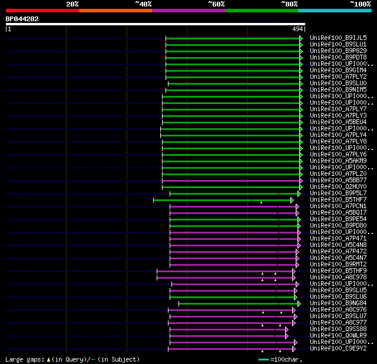377x364 pixels.
Task: Click the white BP044282 query bar
Action: point(156,24)
